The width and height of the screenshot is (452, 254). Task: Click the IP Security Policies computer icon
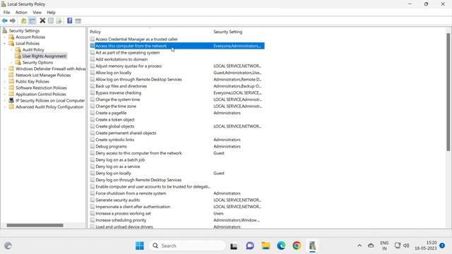click(x=11, y=100)
